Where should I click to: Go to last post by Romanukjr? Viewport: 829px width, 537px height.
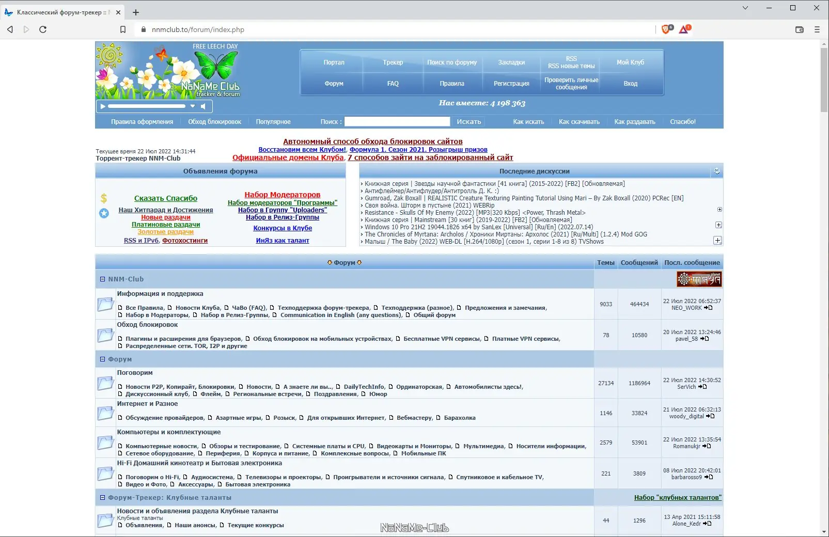point(707,446)
